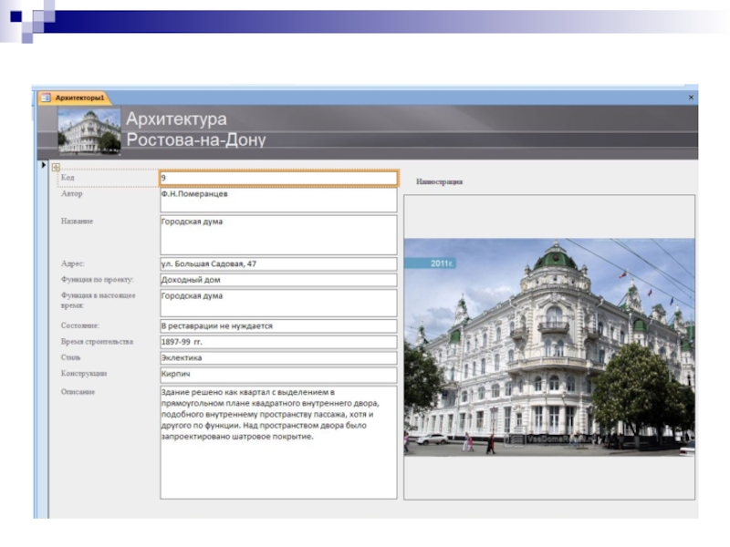Image resolution: width=730 pixels, height=547 pixels.
Task: Click the form icon on the Архитекторы1 tab
Action: point(46,97)
